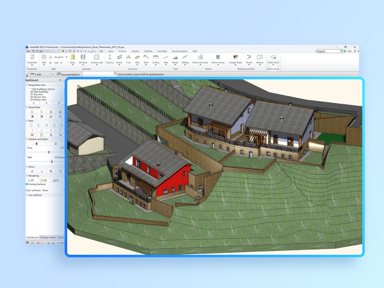
Task: Switch to the MEP ribbon tab
Action: 195,51
